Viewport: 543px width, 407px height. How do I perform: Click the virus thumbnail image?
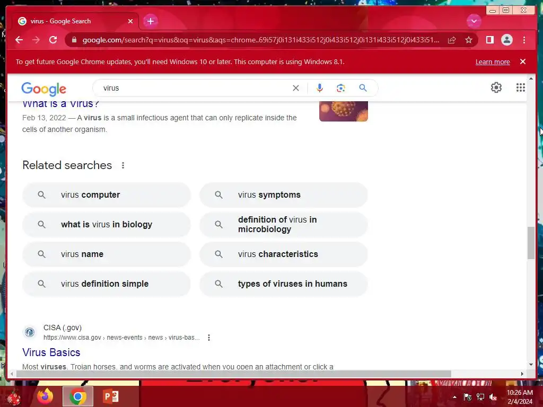(344, 111)
